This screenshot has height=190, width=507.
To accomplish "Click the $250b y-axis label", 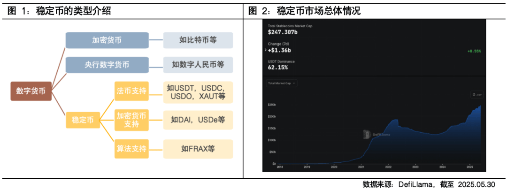I will tap(271, 105).
